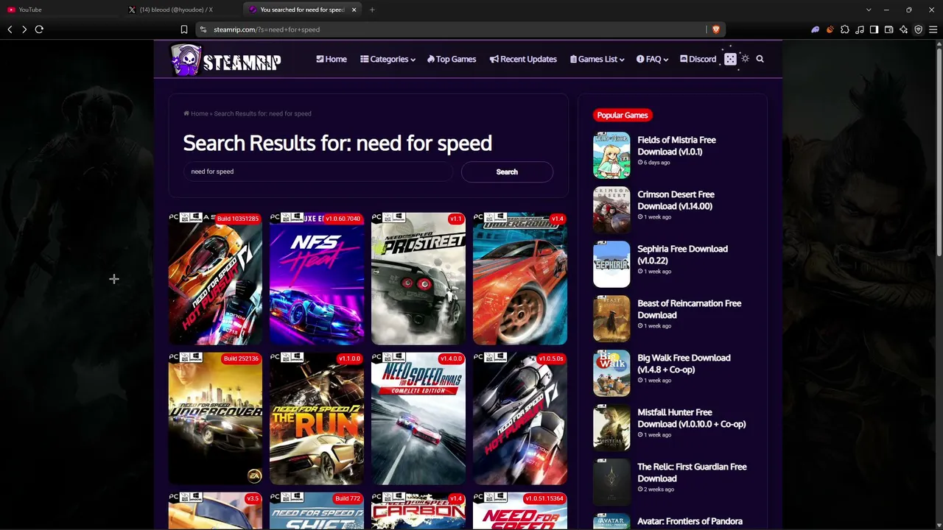
Task: Go back to the previous page
Action: click(10, 29)
